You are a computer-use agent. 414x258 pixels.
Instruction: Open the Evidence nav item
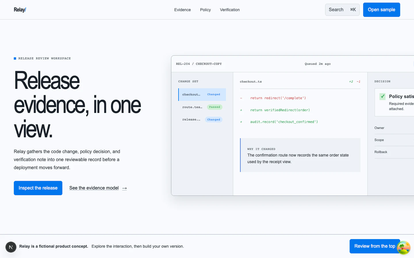(182, 10)
